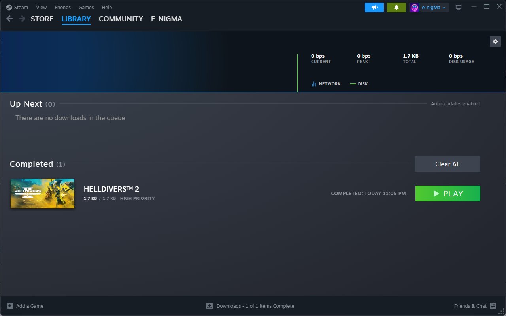Click the 0 bps CURRENT stat
This screenshot has height=316, width=506.
pos(321,58)
